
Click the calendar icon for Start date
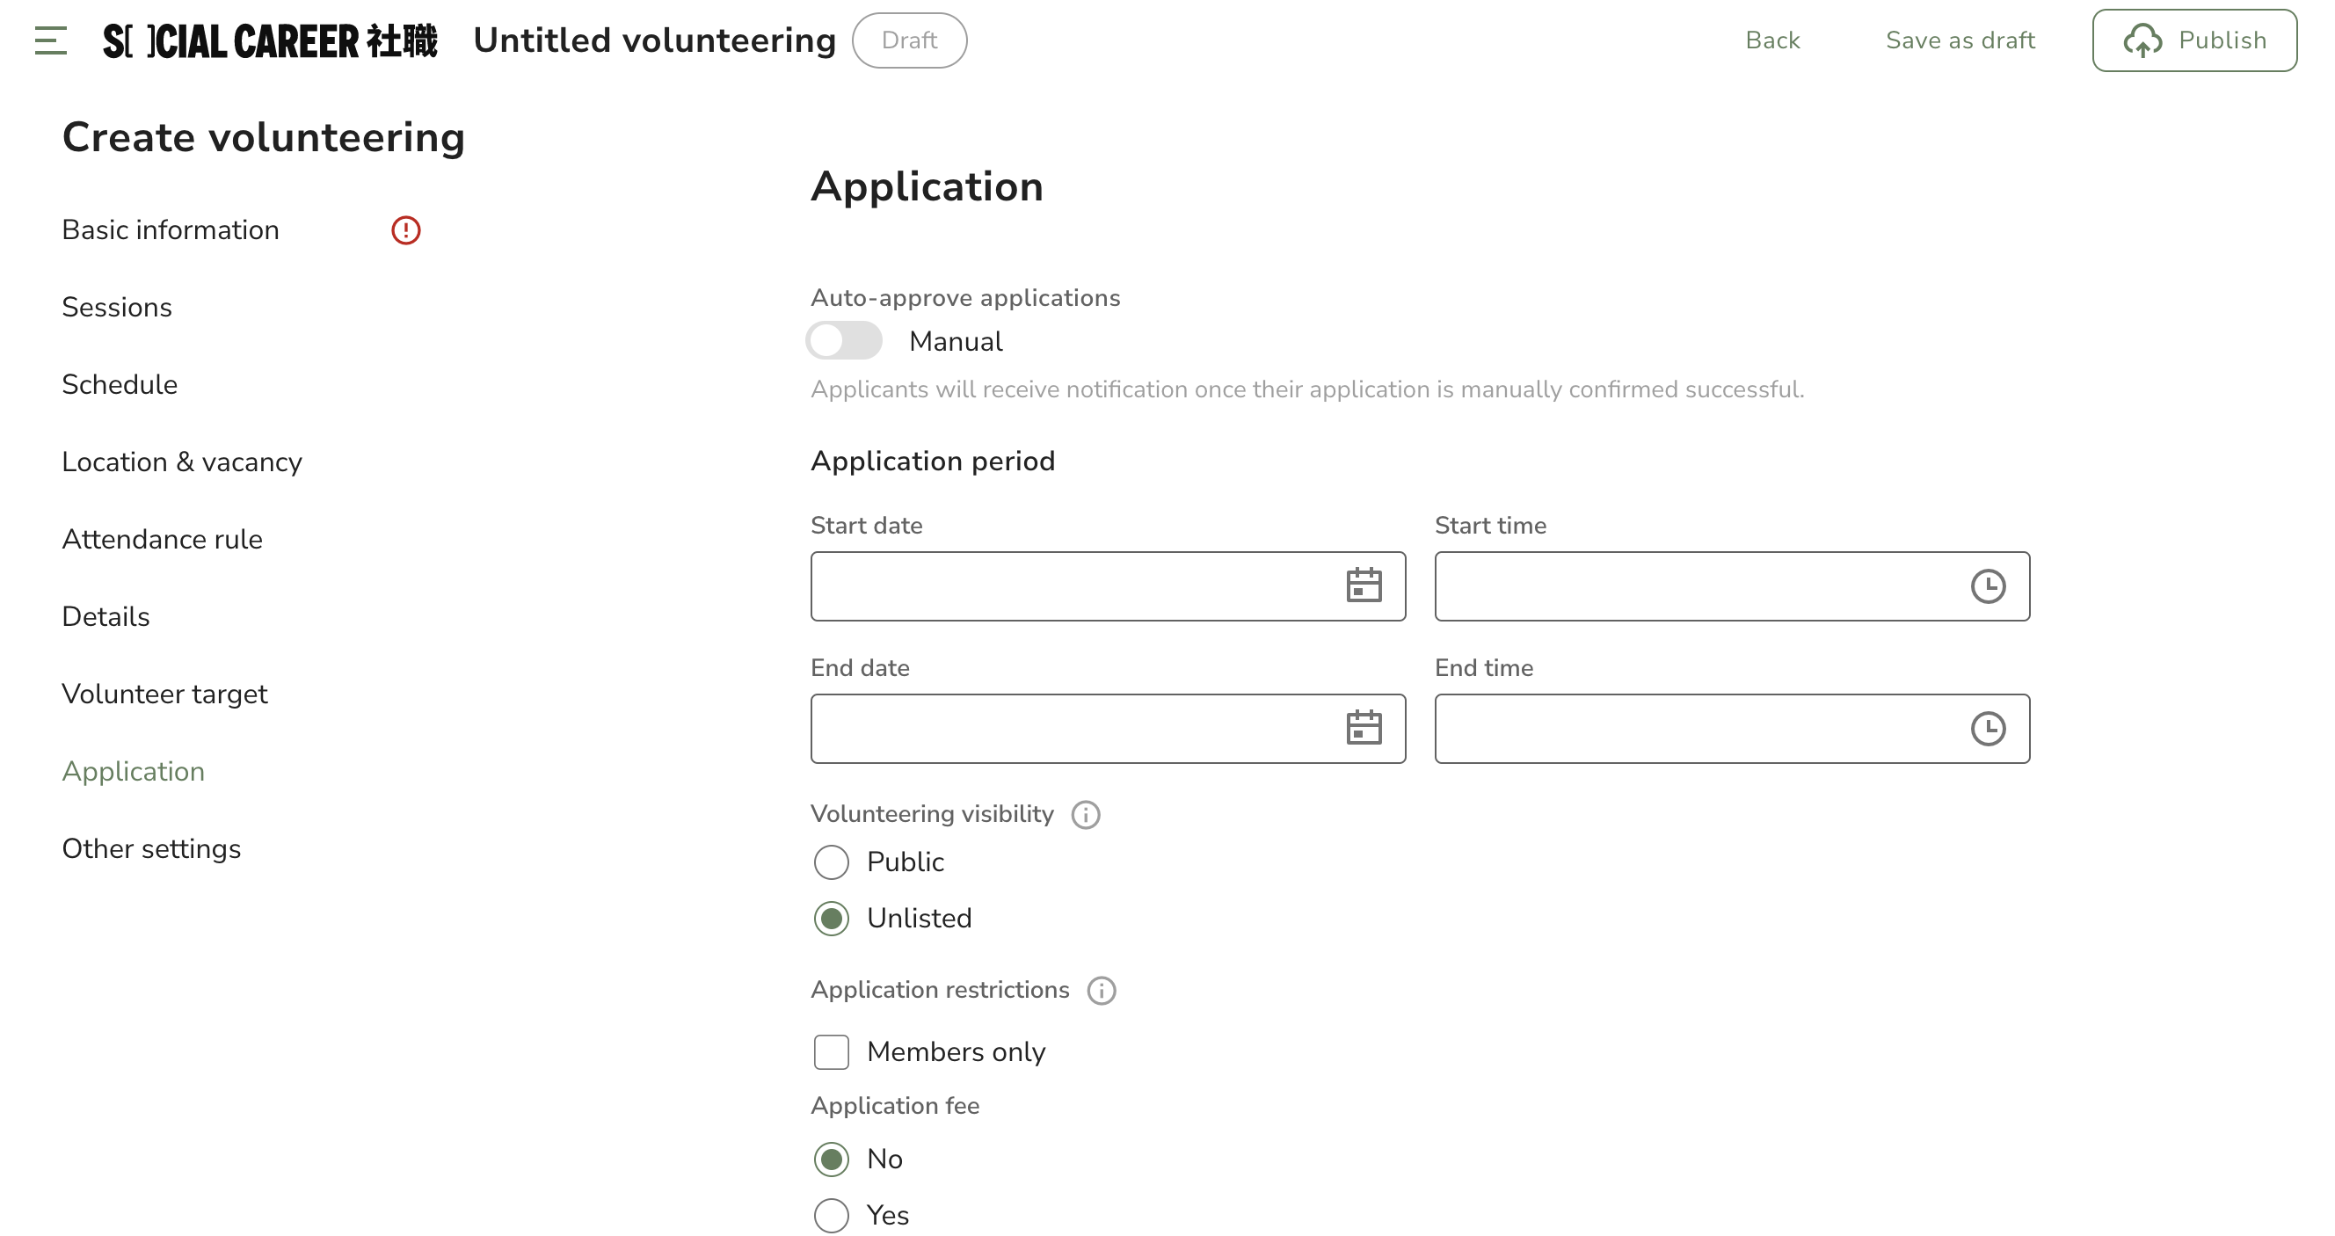point(1364,585)
